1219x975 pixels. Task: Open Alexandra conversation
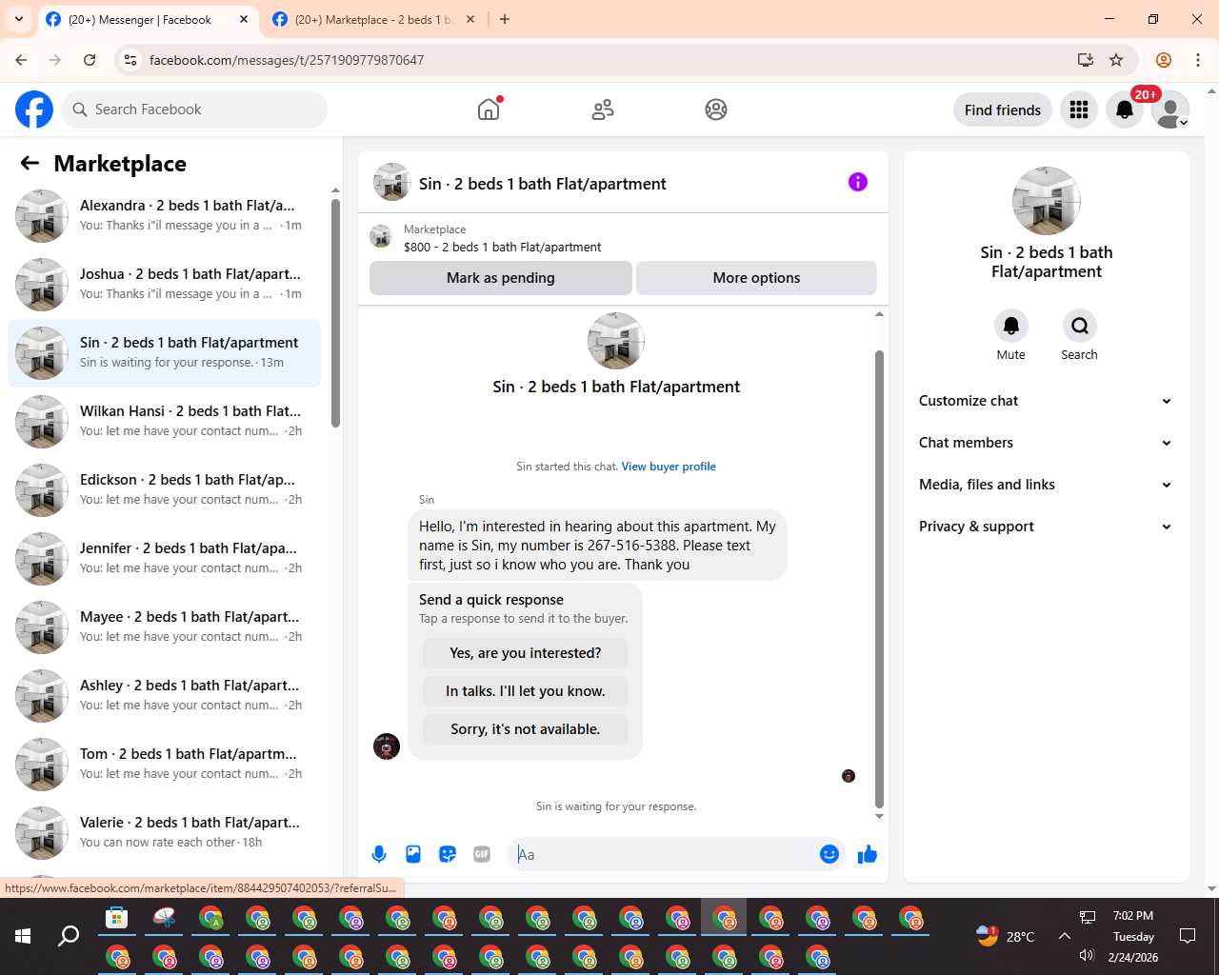point(164,216)
